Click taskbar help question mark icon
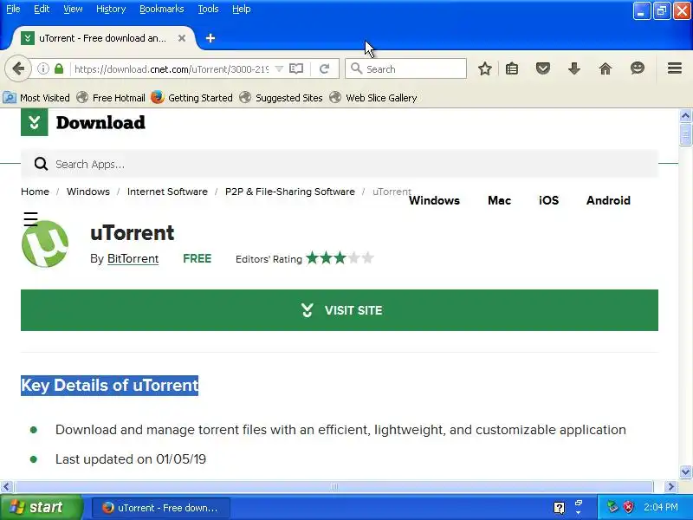Screen dimensions: 693x520 coord(559,508)
